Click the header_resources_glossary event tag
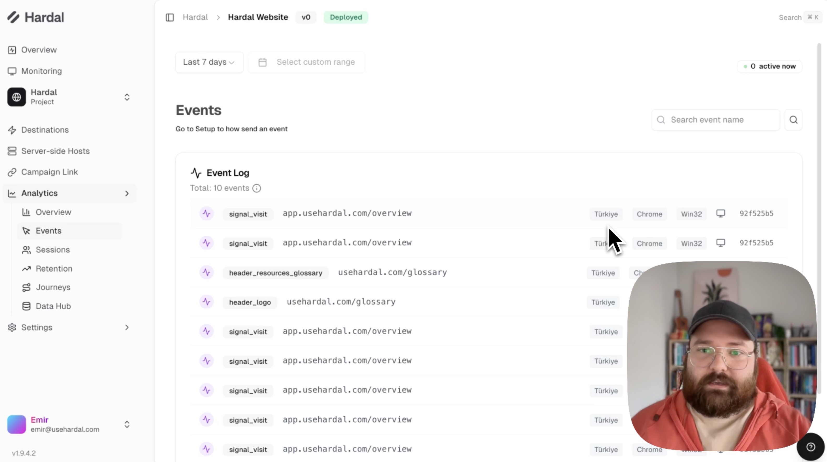Screen dimensions: 827x462 (276, 273)
